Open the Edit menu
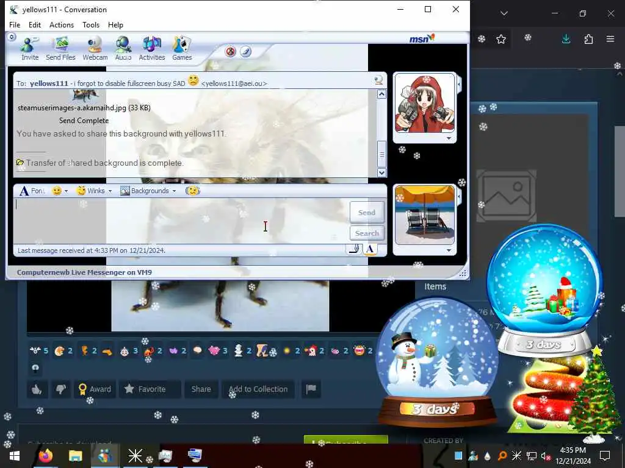Viewport: 625px width, 468px height. point(35,24)
